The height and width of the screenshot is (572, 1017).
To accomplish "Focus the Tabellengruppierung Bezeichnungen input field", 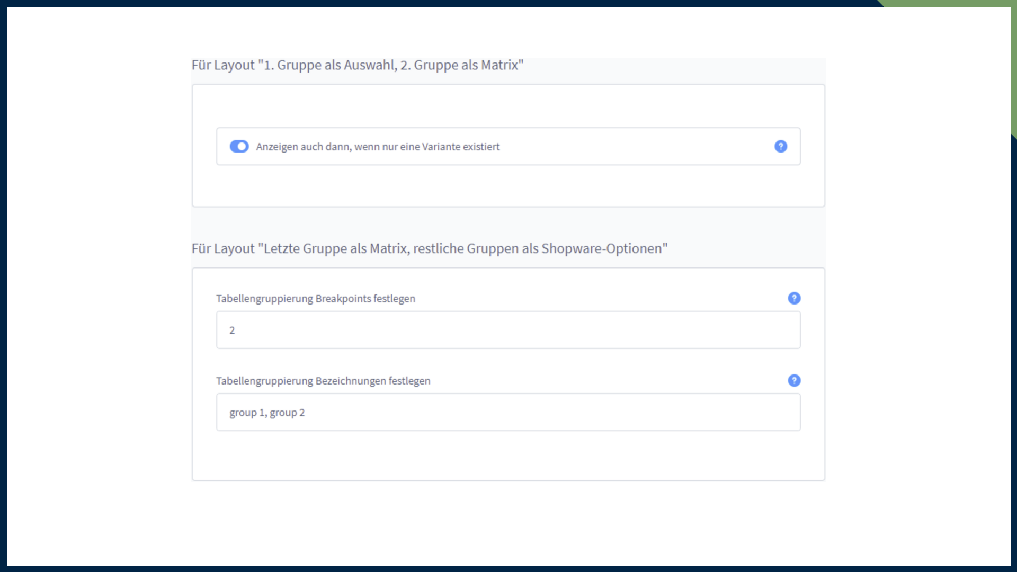I will (507, 412).
